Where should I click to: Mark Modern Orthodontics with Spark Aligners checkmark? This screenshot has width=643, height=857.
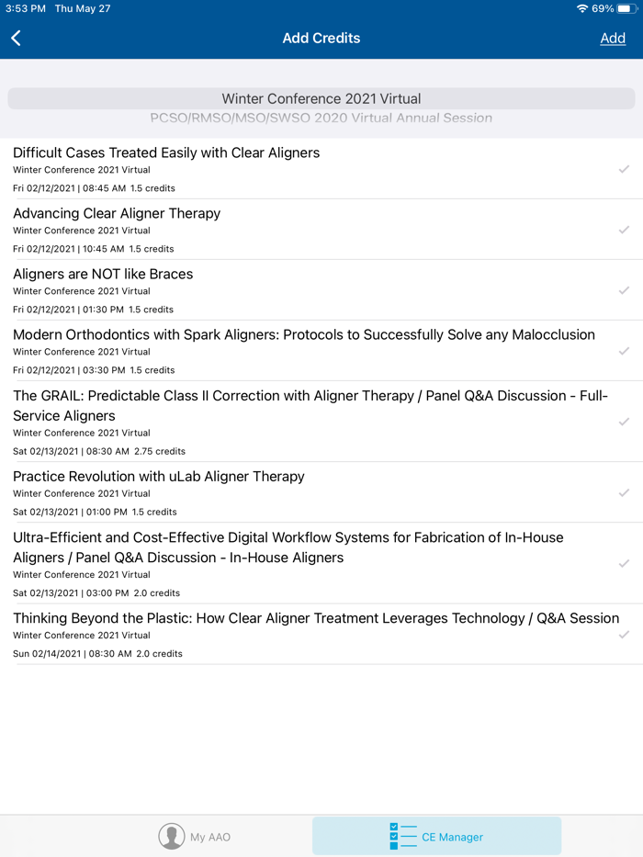point(624,351)
